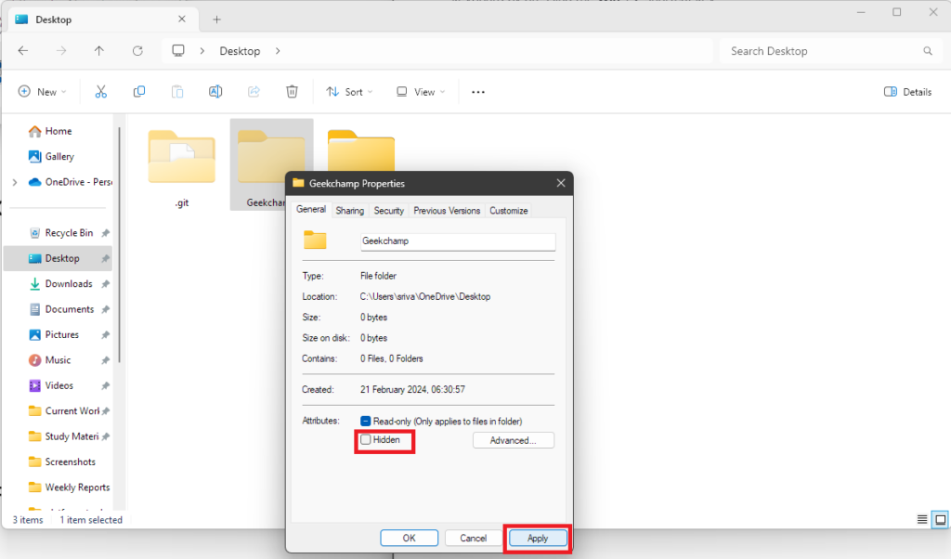Click the Rename icon in toolbar

(x=215, y=92)
